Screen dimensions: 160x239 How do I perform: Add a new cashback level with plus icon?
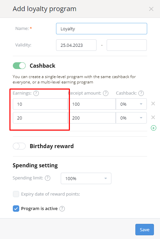click(154, 128)
